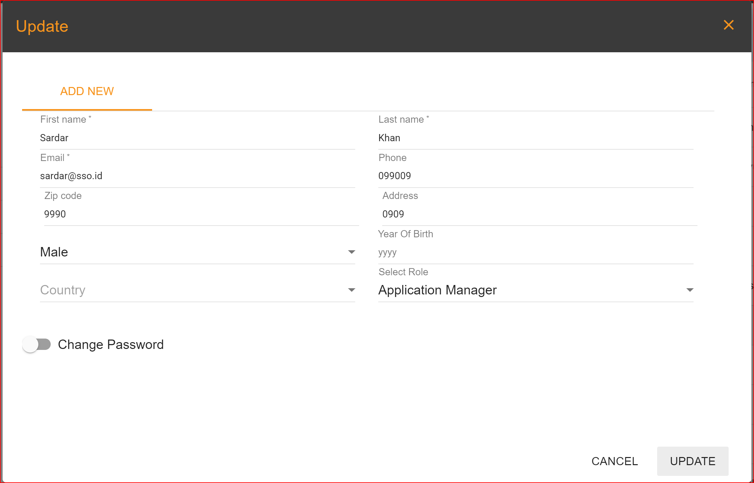Image resolution: width=754 pixels, height=483 pixels.
Task: Click CANCEL to dismiss changes
Action: (614, 461)
